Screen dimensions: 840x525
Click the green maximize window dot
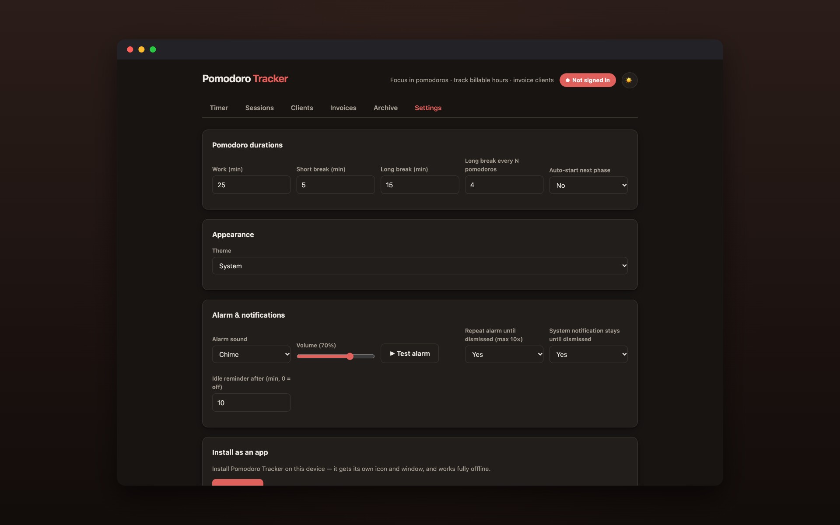click(153, 49)
